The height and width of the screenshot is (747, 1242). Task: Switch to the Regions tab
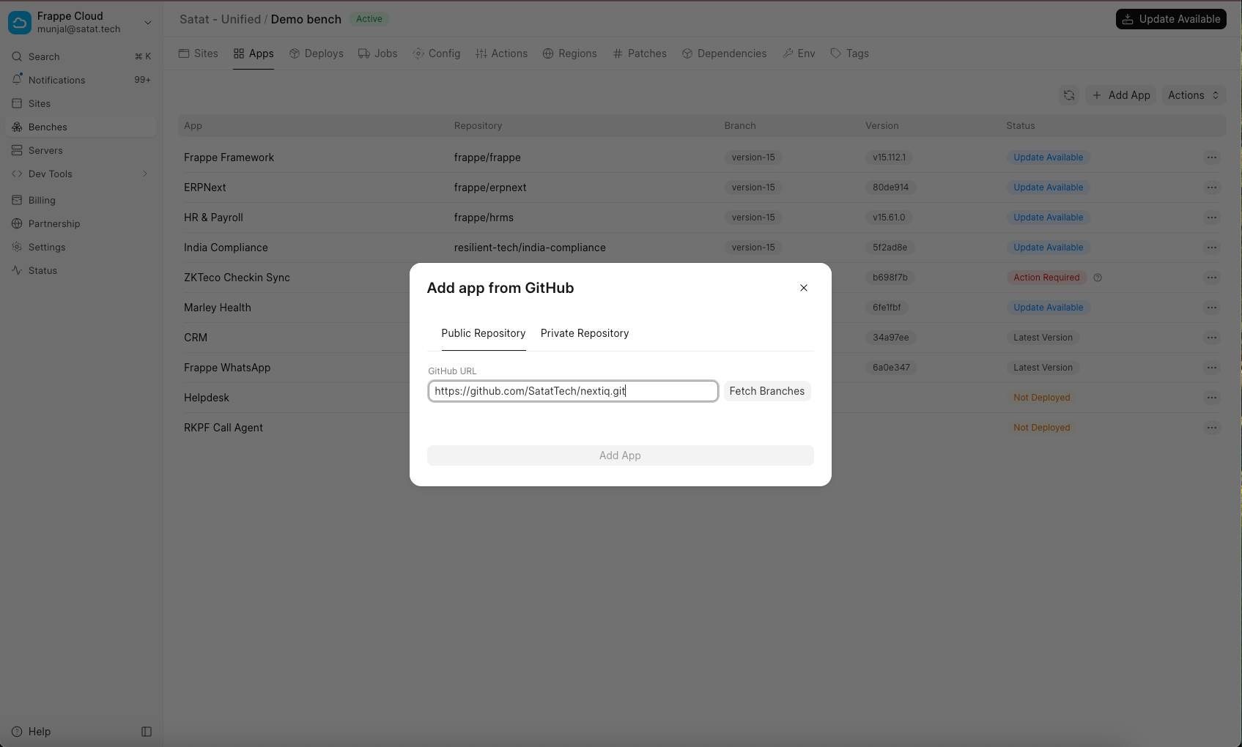570,53
